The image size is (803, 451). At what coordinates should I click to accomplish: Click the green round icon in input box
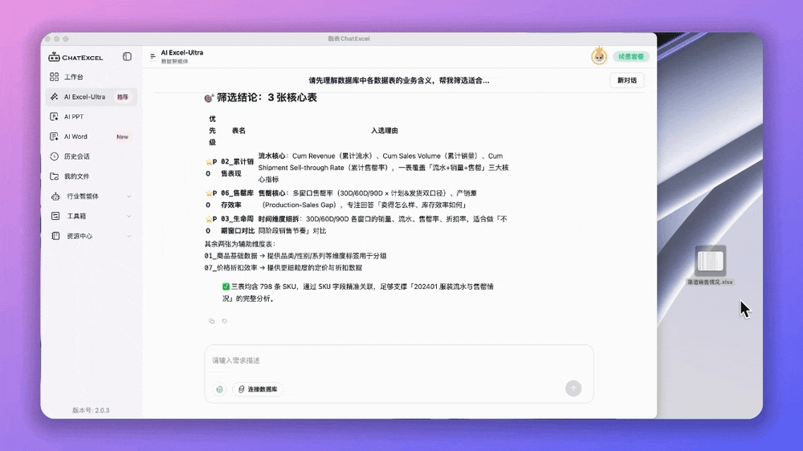pyautogui.click(x=219, y=389)
